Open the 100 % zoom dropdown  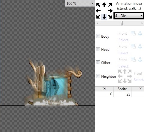(80, 4)
